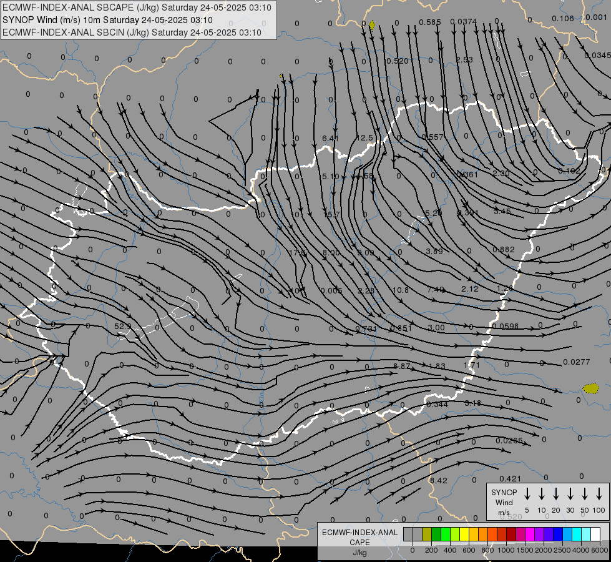Click the CAPE value 52.9 on map
The width and height of the screenshot is (611, 562).
coord(123,326)
